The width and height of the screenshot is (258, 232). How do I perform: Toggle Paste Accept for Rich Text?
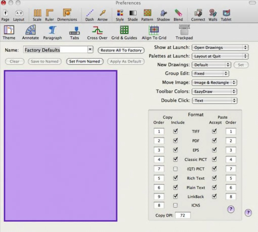click(x=214, y=178)
